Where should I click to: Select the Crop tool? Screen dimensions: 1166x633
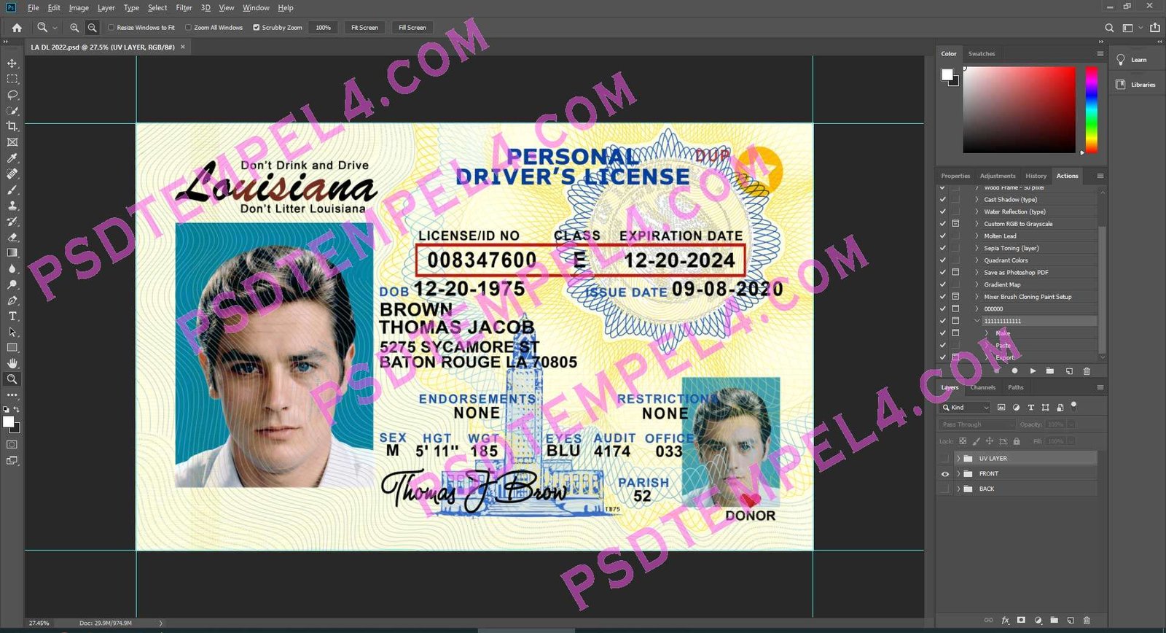(x=12, y=126)
